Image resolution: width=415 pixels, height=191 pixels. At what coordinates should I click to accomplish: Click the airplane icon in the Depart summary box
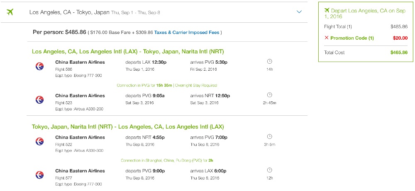coord(327,10)
